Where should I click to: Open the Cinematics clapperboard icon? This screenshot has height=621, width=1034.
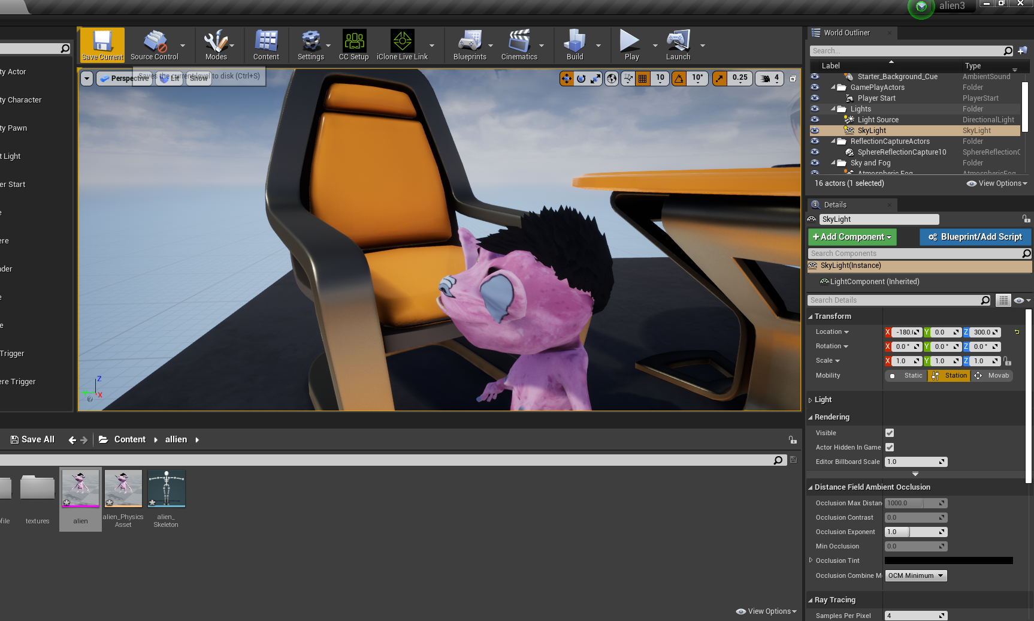click(x=519, y=44)
